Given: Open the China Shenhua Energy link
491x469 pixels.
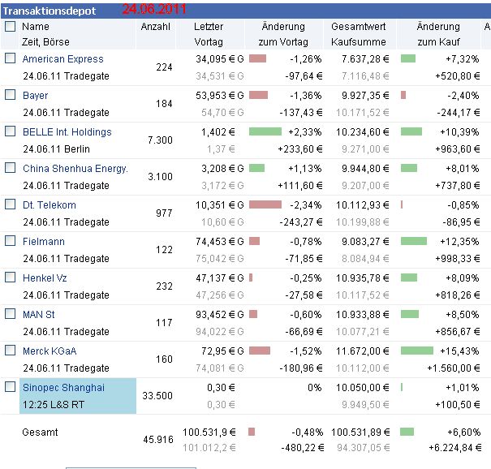Looking at the screenshot, I should [x=75, y=169].
